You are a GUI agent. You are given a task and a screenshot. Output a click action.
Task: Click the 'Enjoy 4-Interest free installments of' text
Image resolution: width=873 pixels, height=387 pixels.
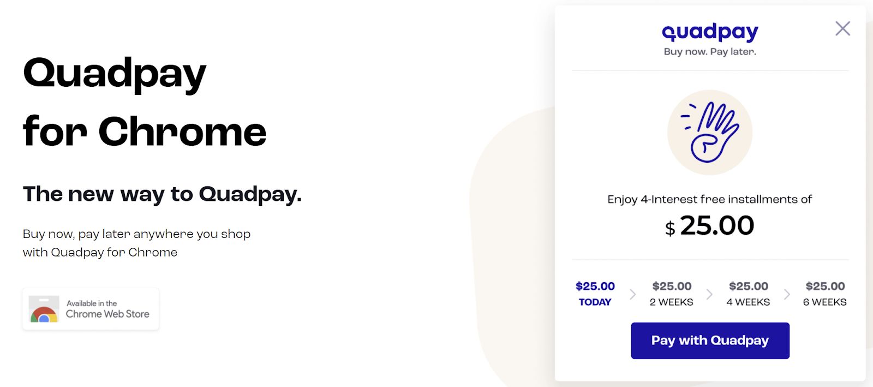(709, 199)
